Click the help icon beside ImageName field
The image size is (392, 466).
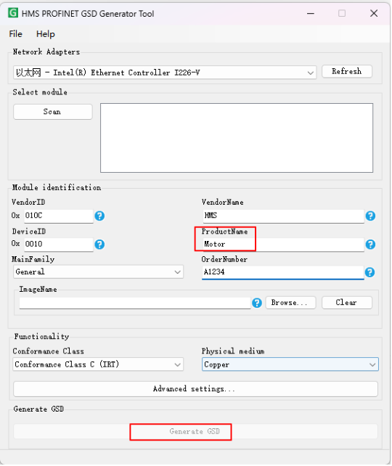click(257, 303)
